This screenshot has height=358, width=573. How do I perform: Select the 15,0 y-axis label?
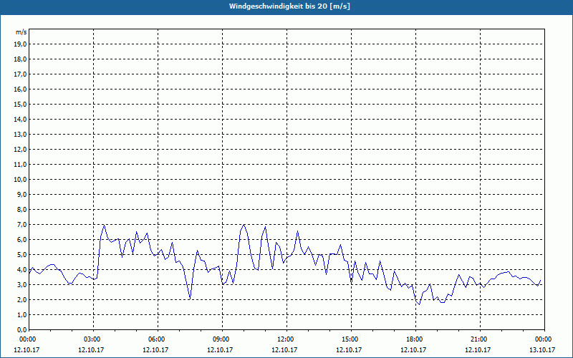[20, 104]
